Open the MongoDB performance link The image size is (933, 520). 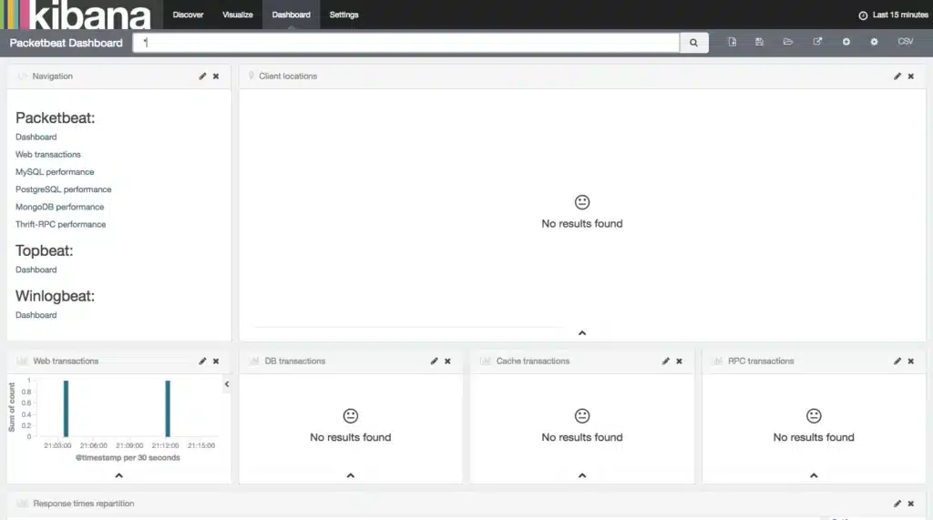point(59,207)
